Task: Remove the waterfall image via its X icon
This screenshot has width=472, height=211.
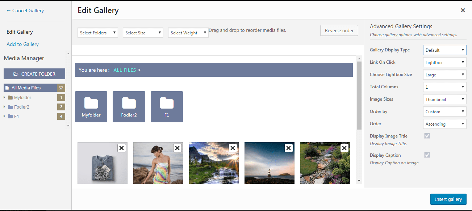Action: coord(233,148)
